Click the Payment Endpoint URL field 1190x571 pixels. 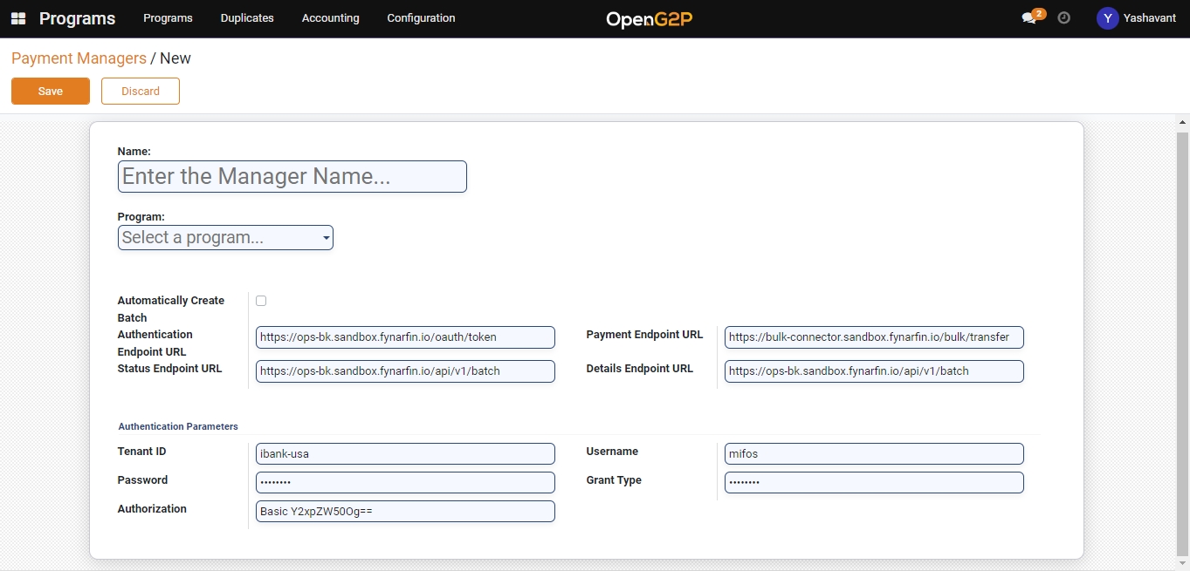873,337
